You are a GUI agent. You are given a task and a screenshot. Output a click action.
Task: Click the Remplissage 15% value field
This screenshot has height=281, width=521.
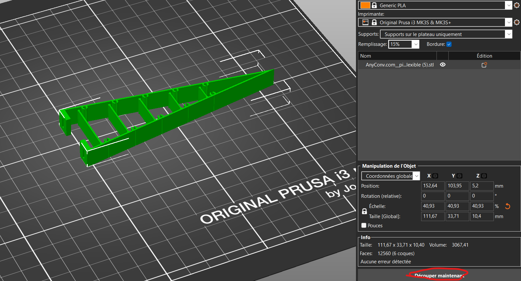click(x=400, y=44)
